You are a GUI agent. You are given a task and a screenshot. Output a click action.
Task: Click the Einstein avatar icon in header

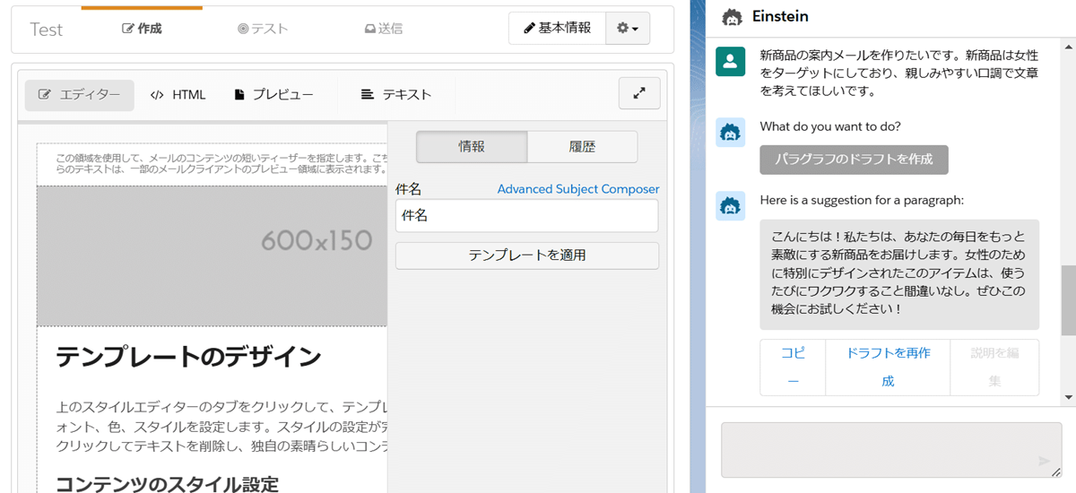[732, 17]
